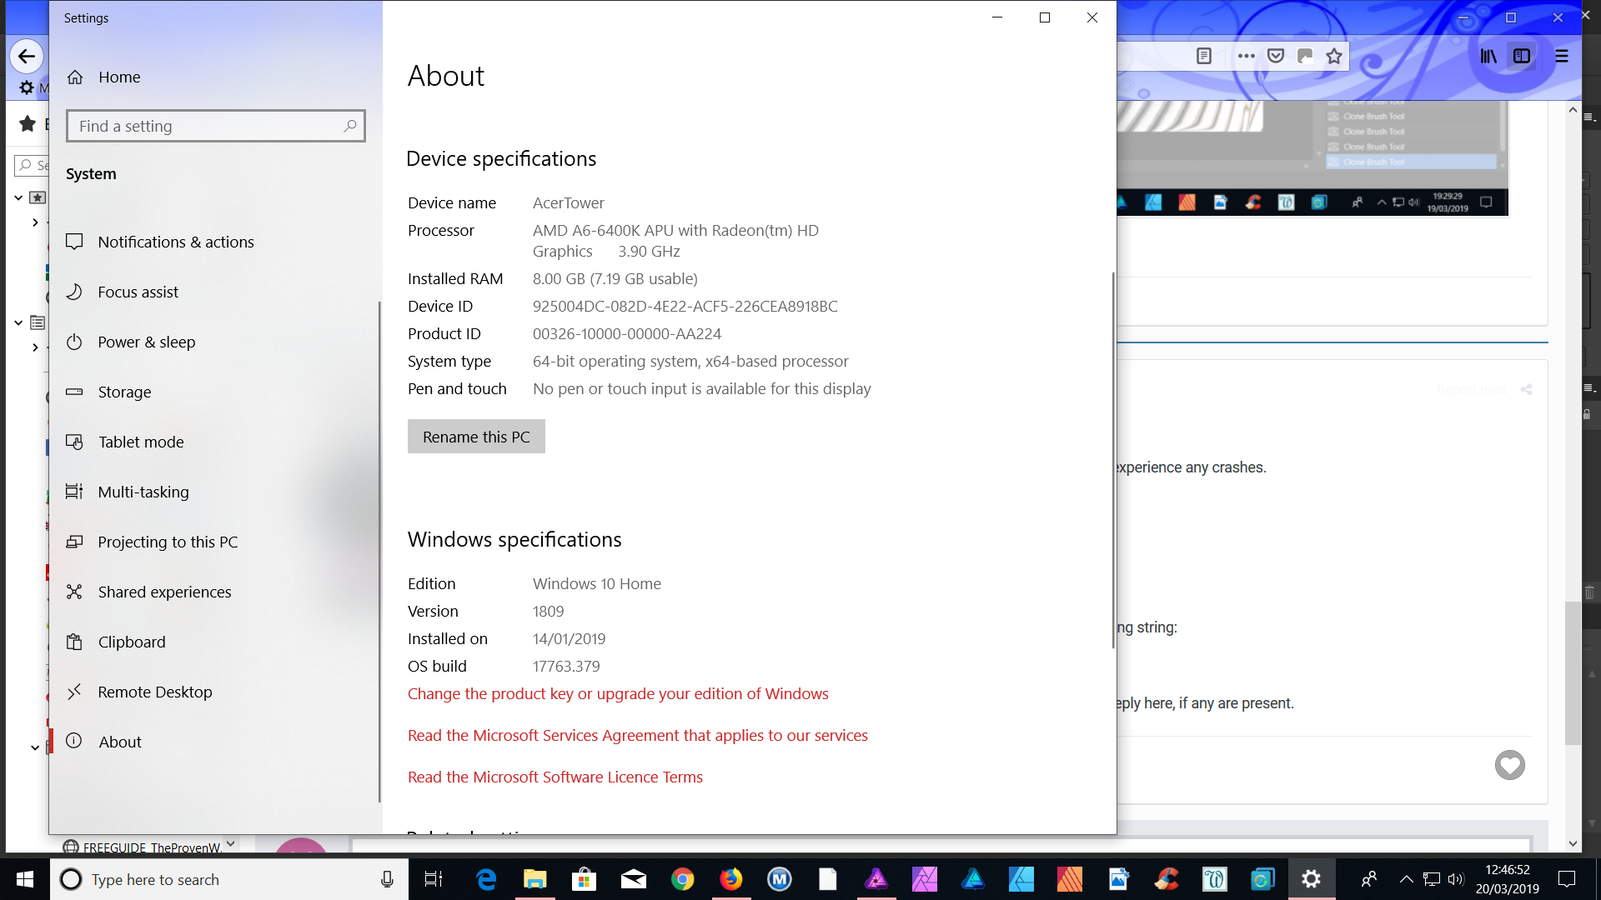The image size is (1601, 900).
Task: Click taskbar clock showing 12:46:52
Action: pyautogui.click(x=1507, y=879)
